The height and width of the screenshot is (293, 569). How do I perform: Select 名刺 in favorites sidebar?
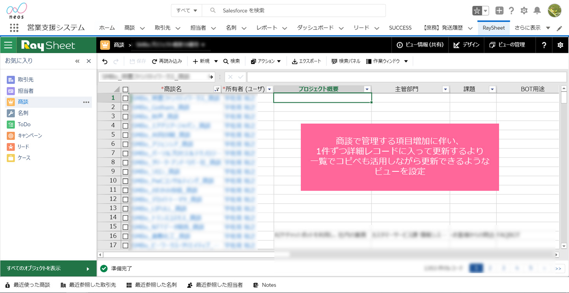click(23, 113)
